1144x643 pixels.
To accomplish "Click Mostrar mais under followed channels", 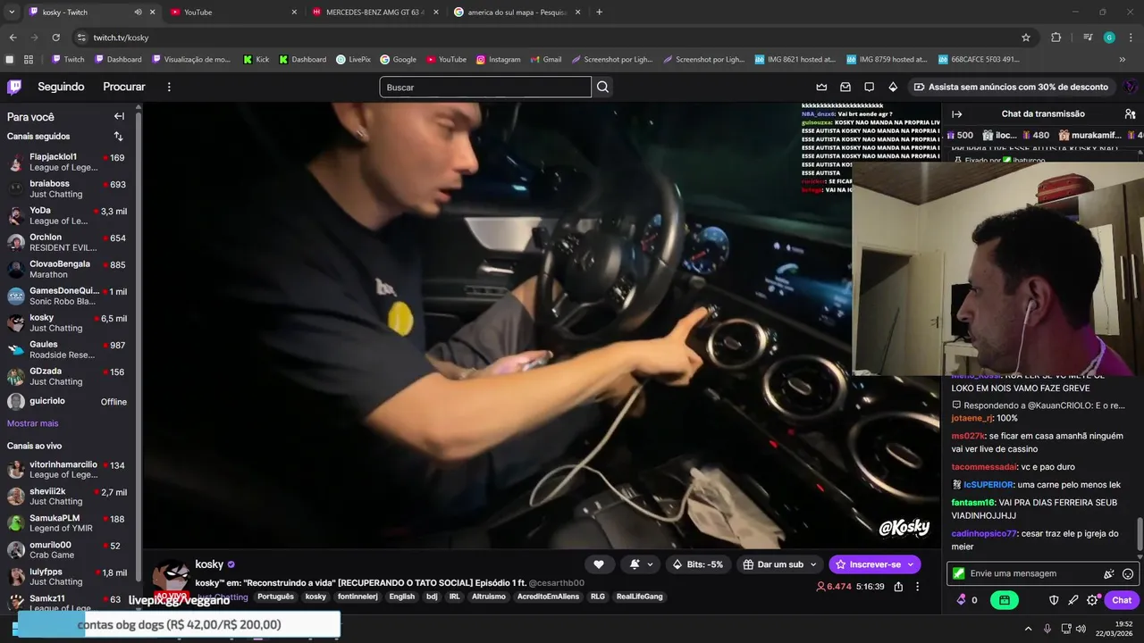I will pyautogui.click(x=32, y=423).
